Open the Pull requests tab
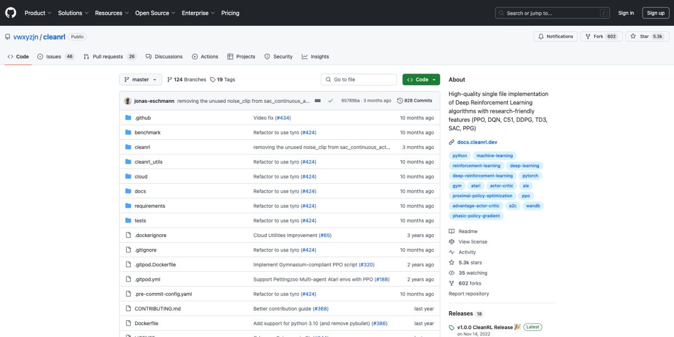The width and height of the screenshot is (674, 337). click(107, 57)
